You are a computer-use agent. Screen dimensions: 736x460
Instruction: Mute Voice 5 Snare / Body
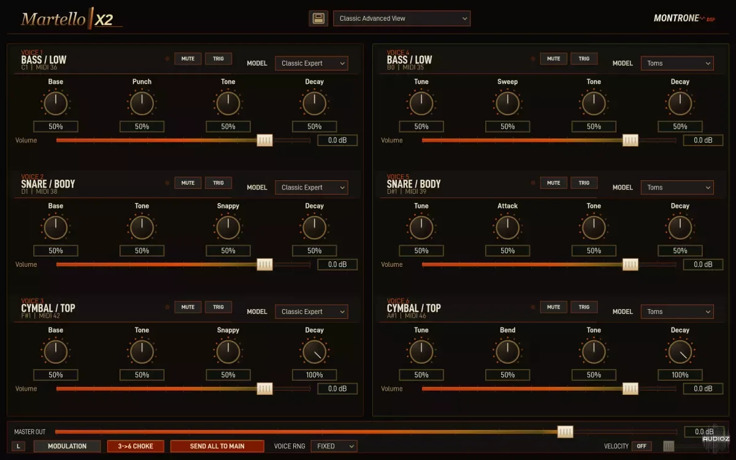(x=553, y=183)
